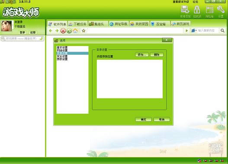Image resolution: width=228 pixels, height=164 pixels.
Task: Click the 挂机锁 padlock icon
Action: coord(197,10)
